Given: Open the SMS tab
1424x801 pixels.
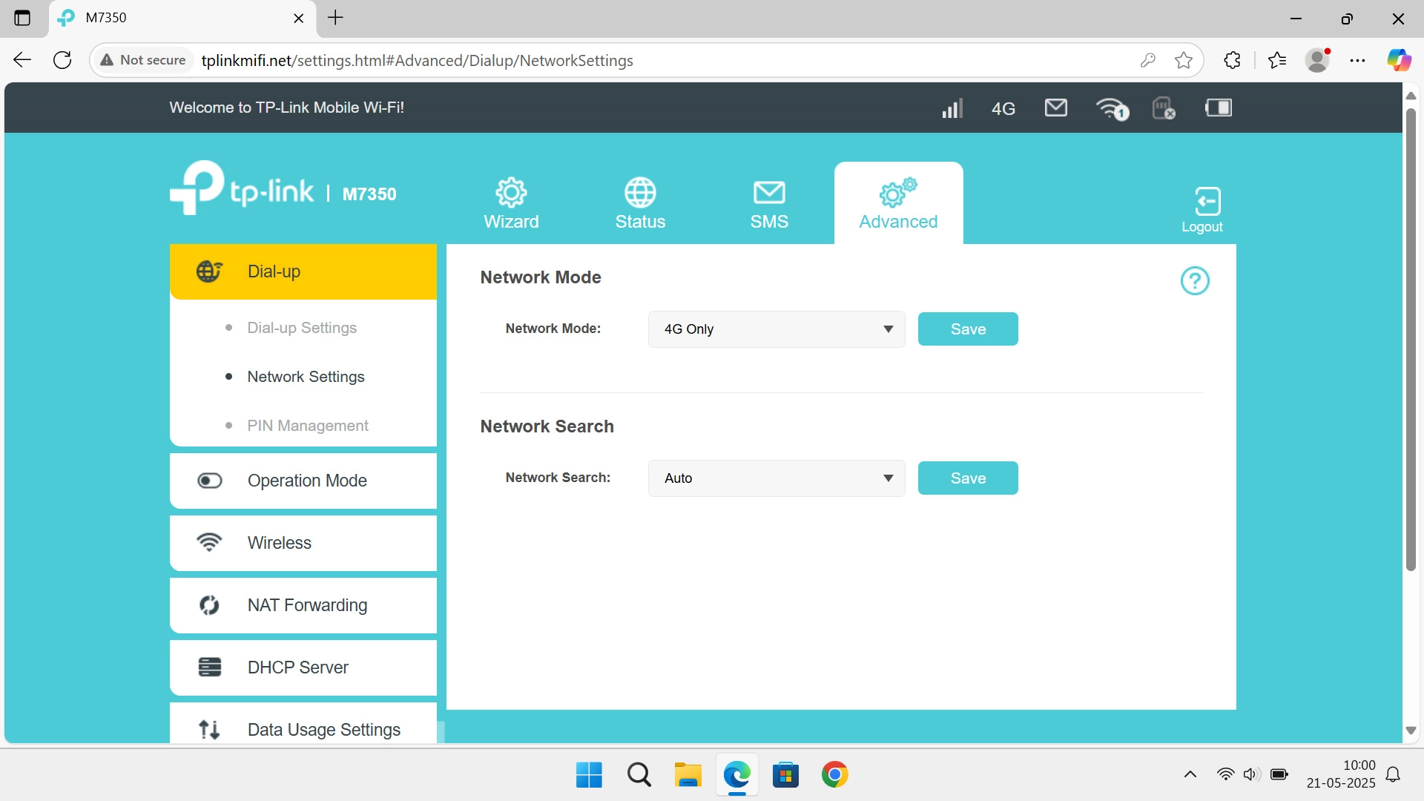Looking at the screenshot, I should 769,203.
